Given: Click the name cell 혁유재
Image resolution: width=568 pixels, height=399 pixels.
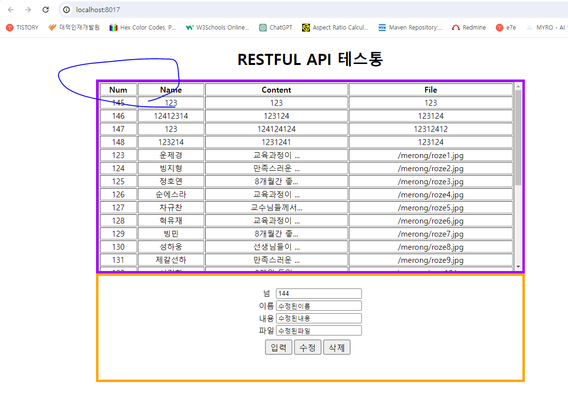Looking at the screenshot, I should (171, 221).
